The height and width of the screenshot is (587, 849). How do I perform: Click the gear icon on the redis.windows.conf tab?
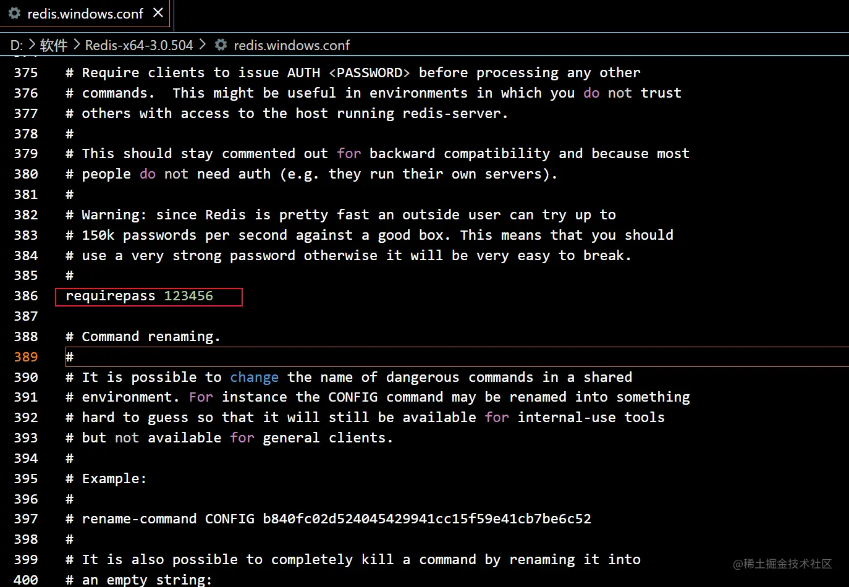14,14
